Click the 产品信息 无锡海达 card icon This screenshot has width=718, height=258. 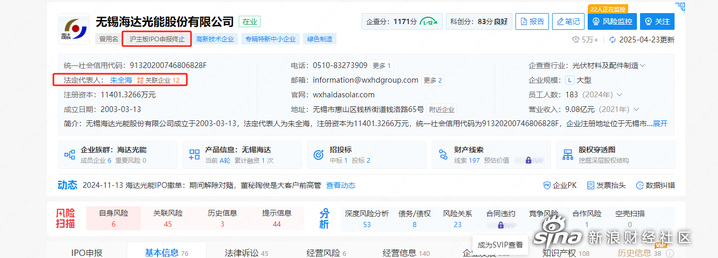pyautogui.click(x=195, y=154)
